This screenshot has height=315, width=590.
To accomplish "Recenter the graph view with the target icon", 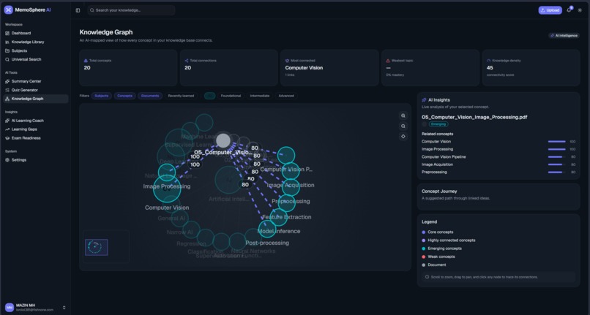I will click(x=403, y=137).
